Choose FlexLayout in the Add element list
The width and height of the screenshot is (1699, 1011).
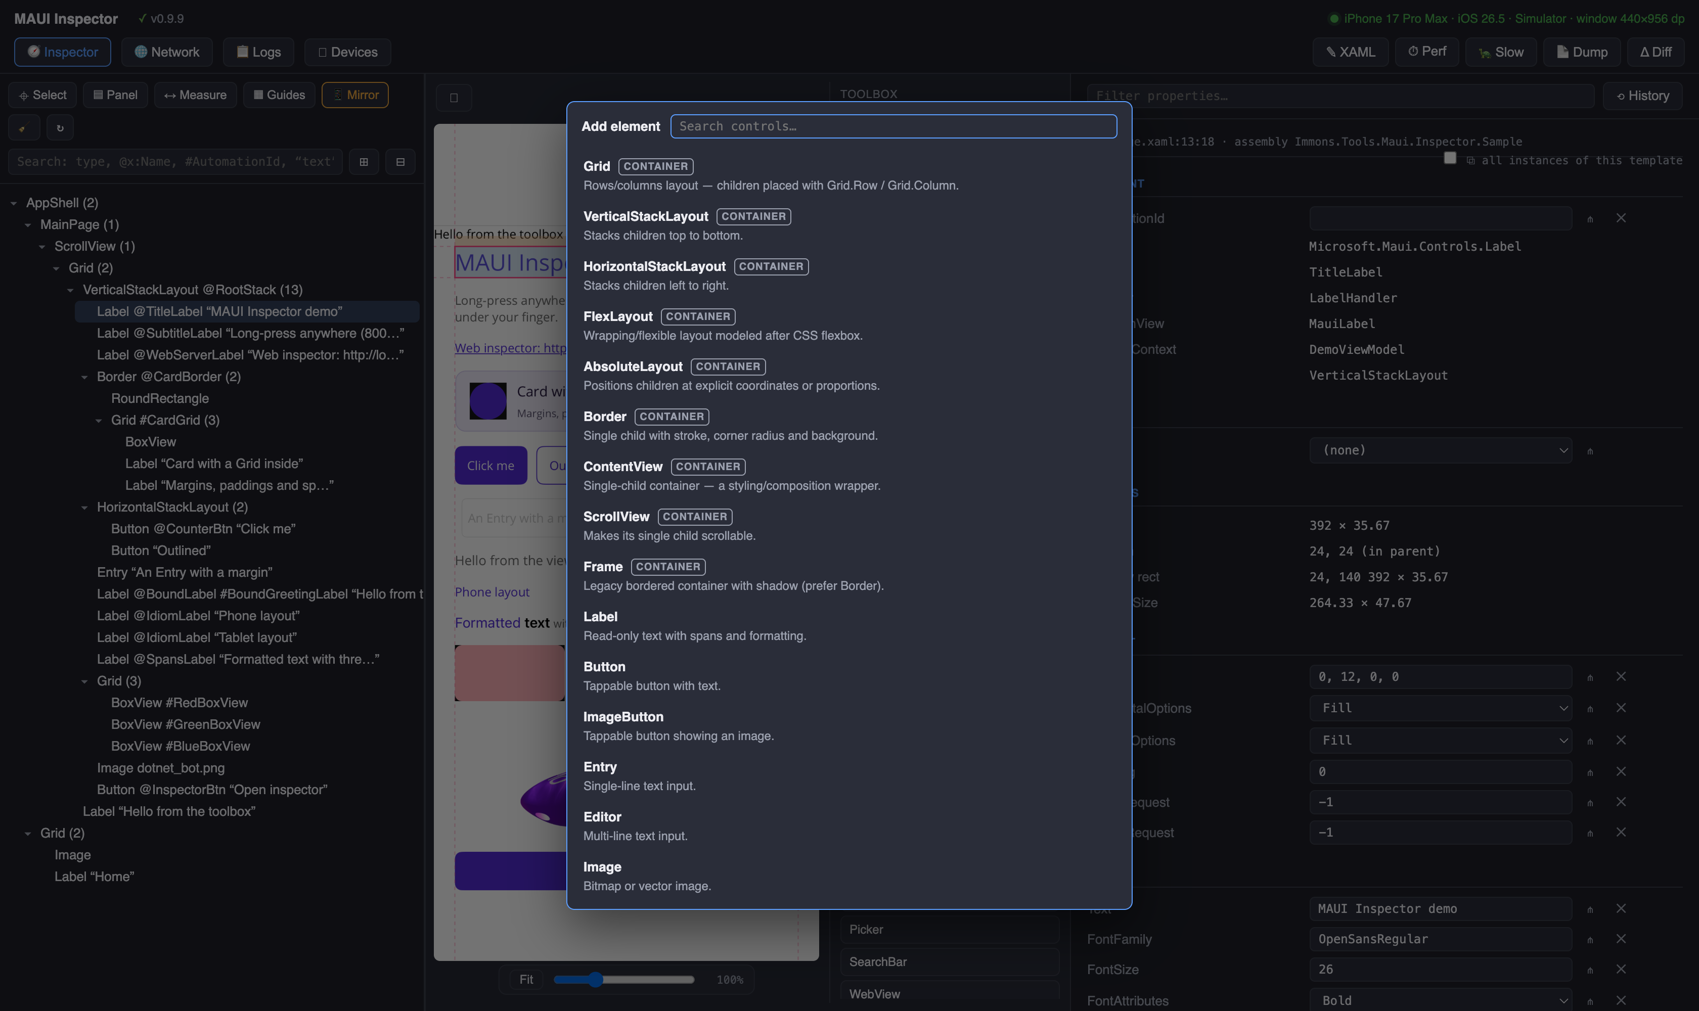849,326
